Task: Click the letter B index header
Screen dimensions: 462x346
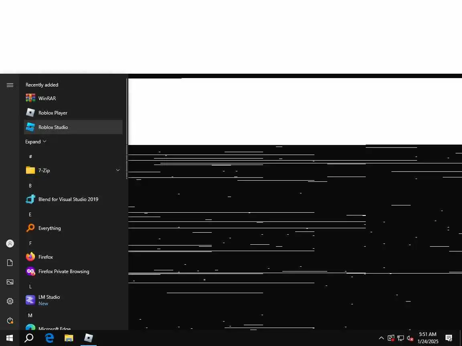Action: [30, 186]
